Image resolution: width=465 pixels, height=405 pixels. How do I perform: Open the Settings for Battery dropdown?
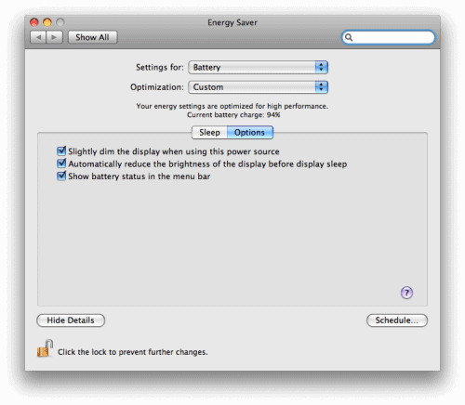(x=258, y=67)
